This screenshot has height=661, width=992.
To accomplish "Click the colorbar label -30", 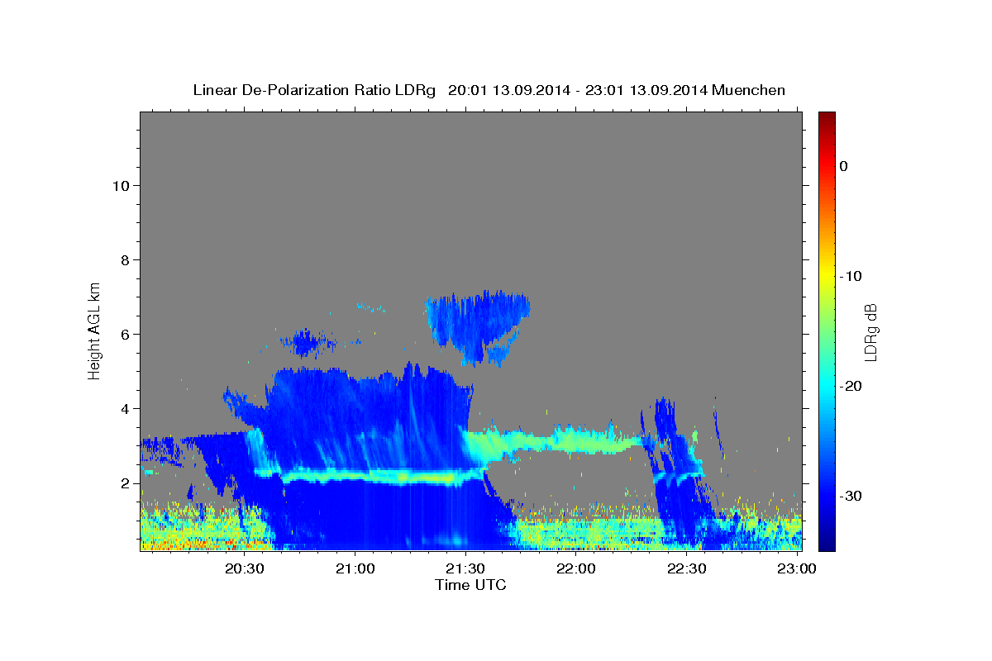I will 851,496.
